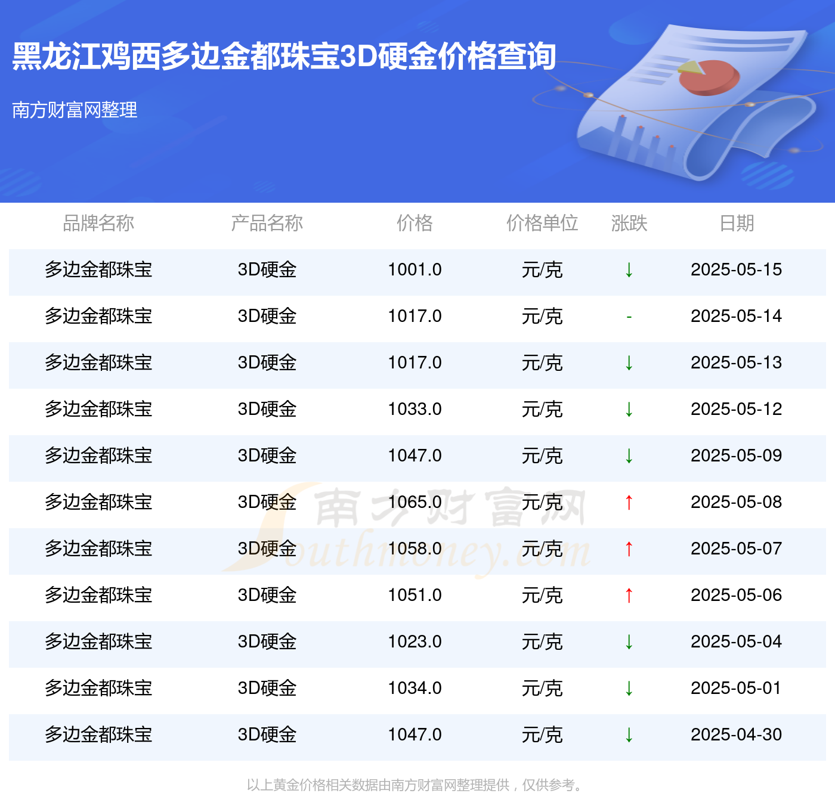The width and height of the screenshot is (835, 812).
Task: Click date 2025-05-06
Action: [x=736, y=595]
